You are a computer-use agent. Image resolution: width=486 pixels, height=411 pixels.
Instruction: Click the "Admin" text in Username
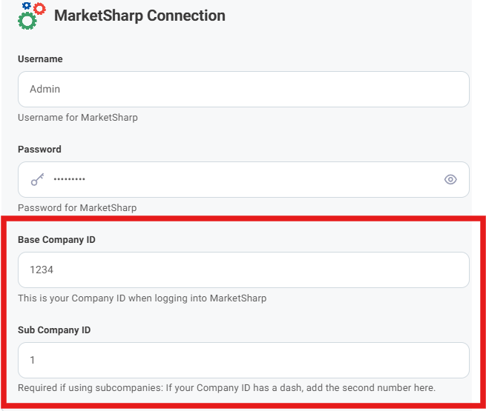45,89
